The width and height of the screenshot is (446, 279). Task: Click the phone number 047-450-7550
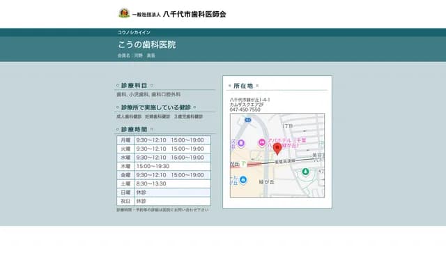[245, 110]
